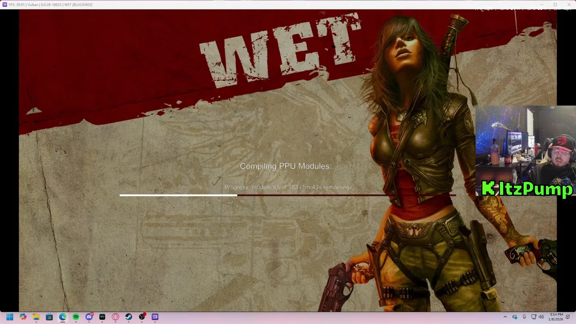Open Discord with notification badge

(x=89, y=317)
